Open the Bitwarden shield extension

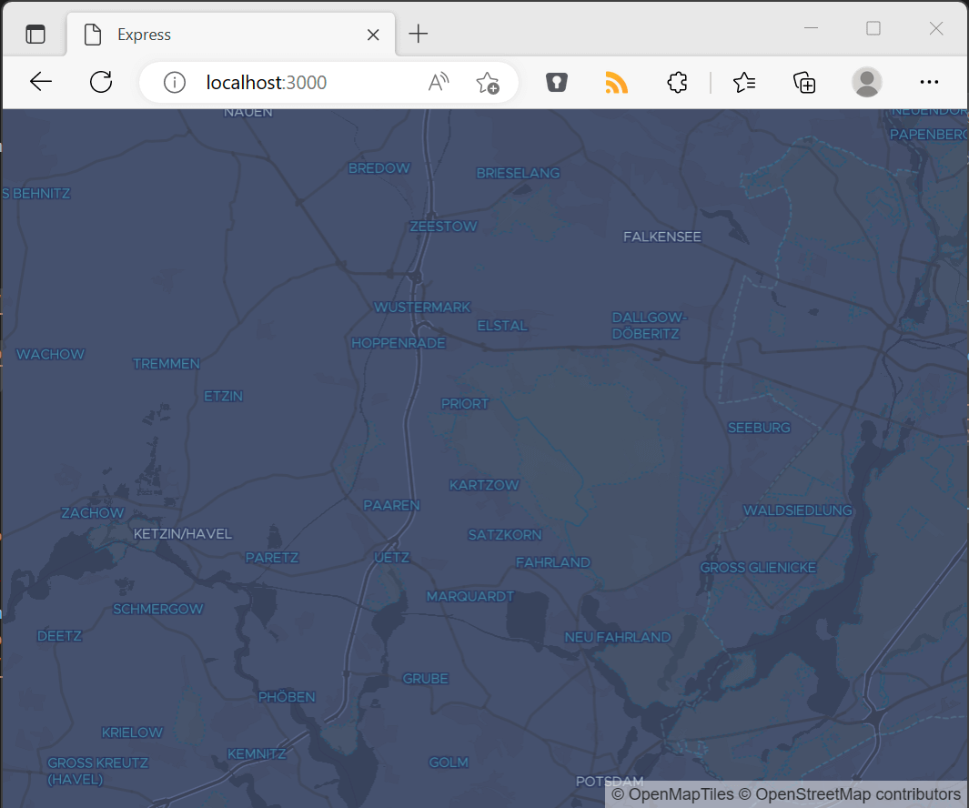point(557,83)
